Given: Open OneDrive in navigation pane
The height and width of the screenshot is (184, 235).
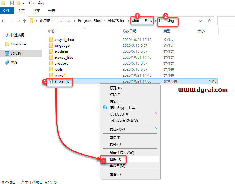Looking at the screenshot, I should pyautogui.click(x=18, y=44).
